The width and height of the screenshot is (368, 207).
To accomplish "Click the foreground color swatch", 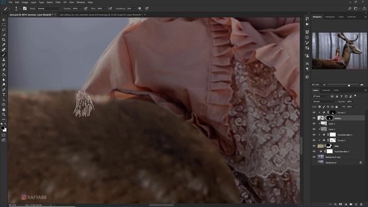I will (x=2, y=128).
